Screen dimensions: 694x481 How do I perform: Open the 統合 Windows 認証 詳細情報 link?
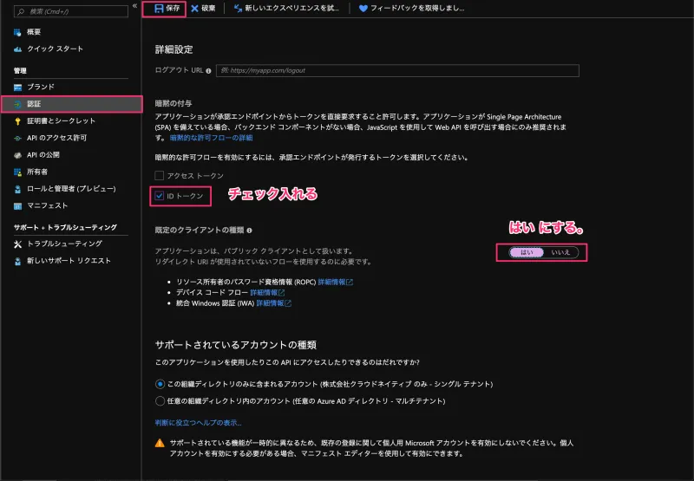(270, 303)
